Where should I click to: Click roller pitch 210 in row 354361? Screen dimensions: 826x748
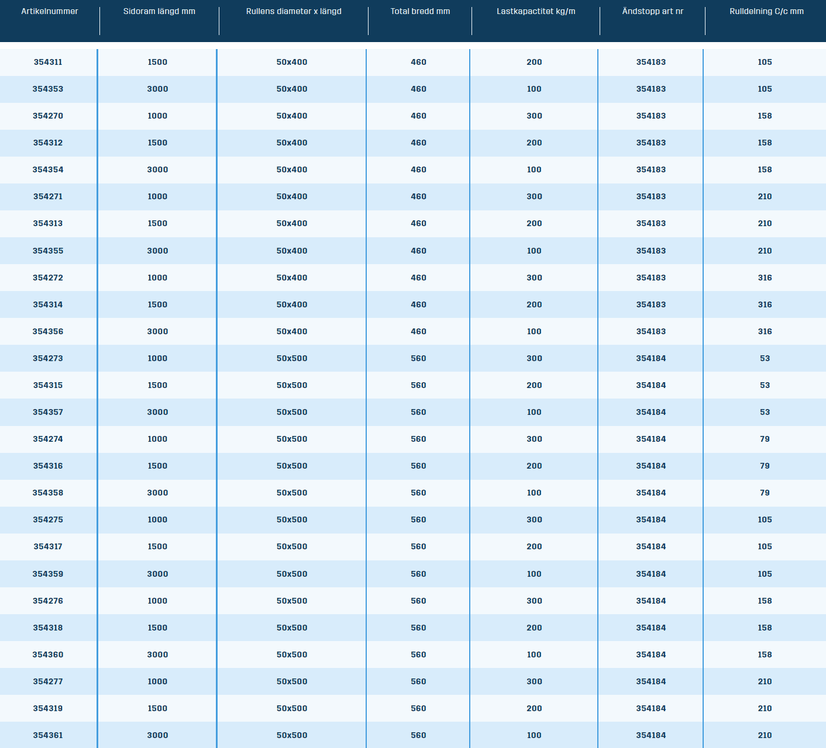click(x=765, y=735)
